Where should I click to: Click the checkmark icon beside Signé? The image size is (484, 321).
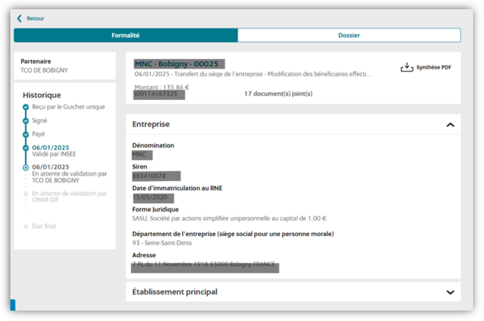25,121
